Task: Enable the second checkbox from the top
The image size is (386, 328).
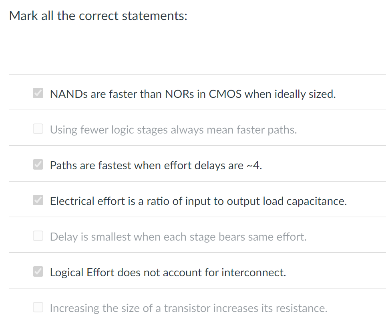Action: (38, 129)
